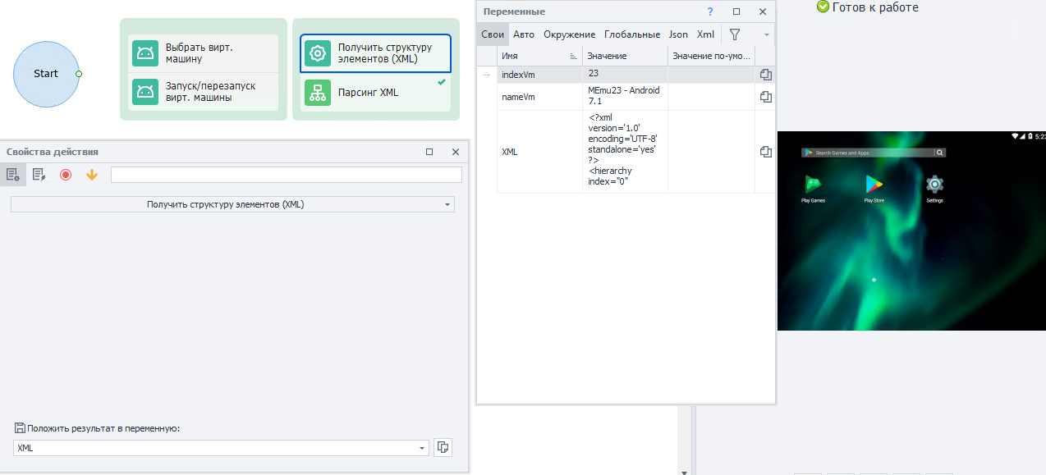This screenshot has height=475, width=1046.
Task: Click gear icon of 'Получить структуру элементов' action
Action: coord(318,53)
